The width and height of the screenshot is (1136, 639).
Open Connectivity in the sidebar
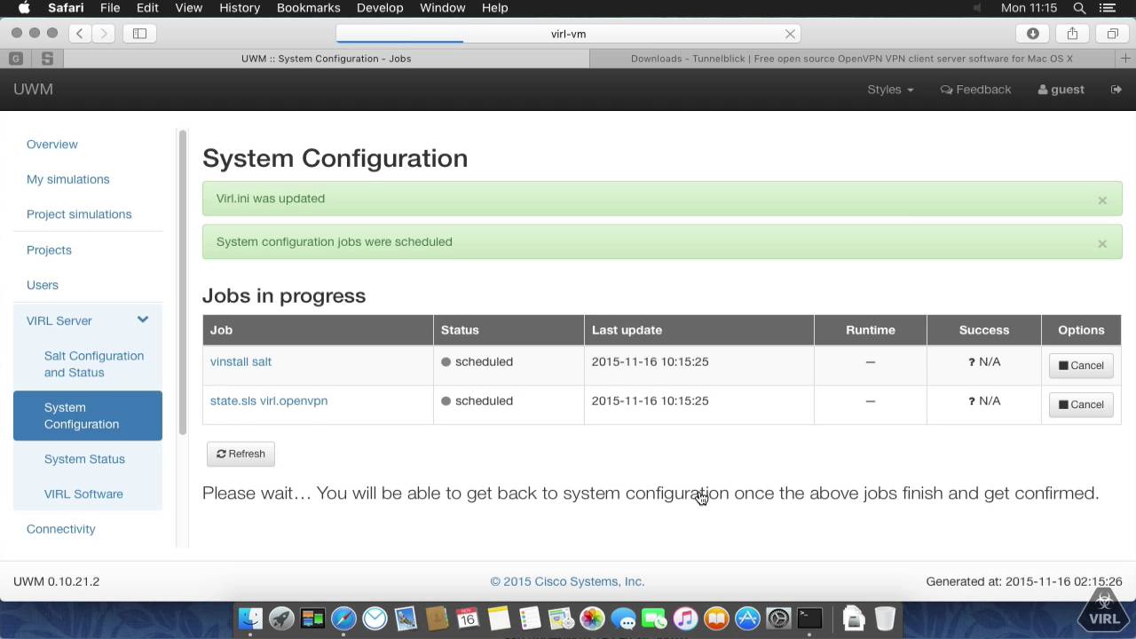coord(61,529)
